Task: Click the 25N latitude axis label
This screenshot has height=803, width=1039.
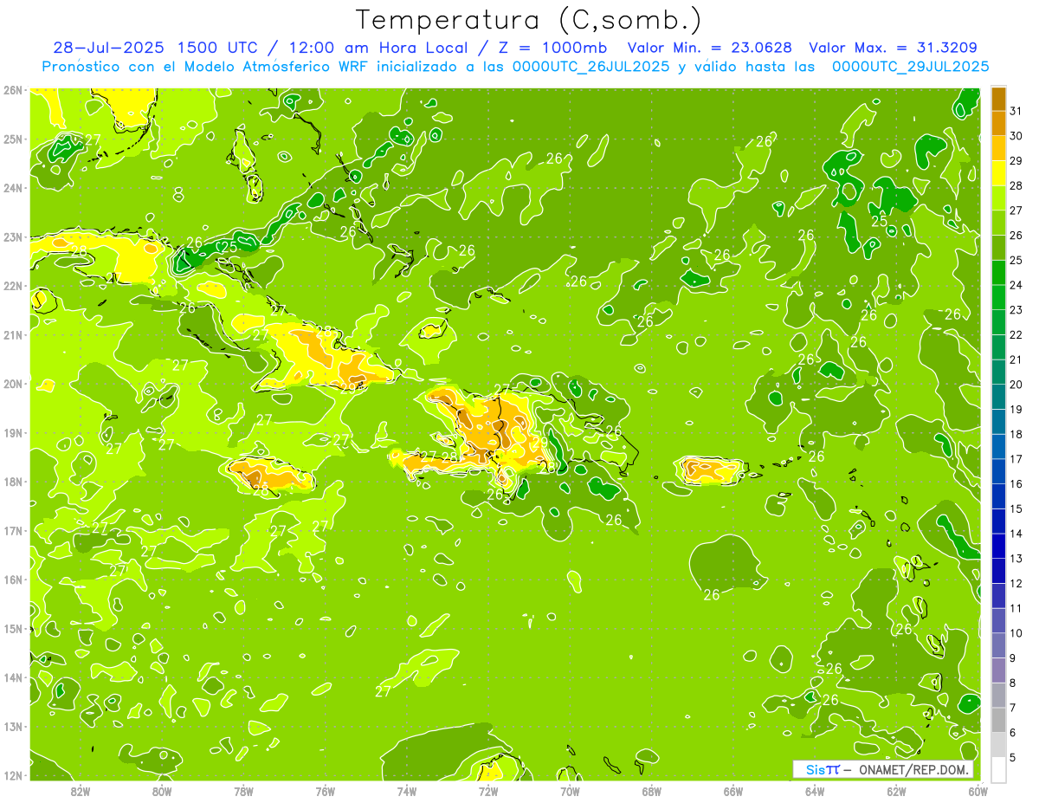Action: point(12,139)
